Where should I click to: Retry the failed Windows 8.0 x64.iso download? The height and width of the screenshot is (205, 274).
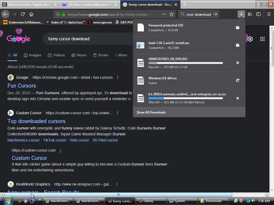tap(238, 80)
